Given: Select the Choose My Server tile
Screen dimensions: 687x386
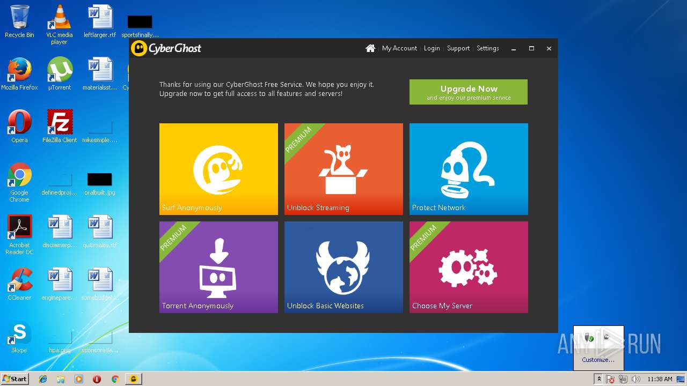Looking at the screenshot, I should tap(469, 267).
